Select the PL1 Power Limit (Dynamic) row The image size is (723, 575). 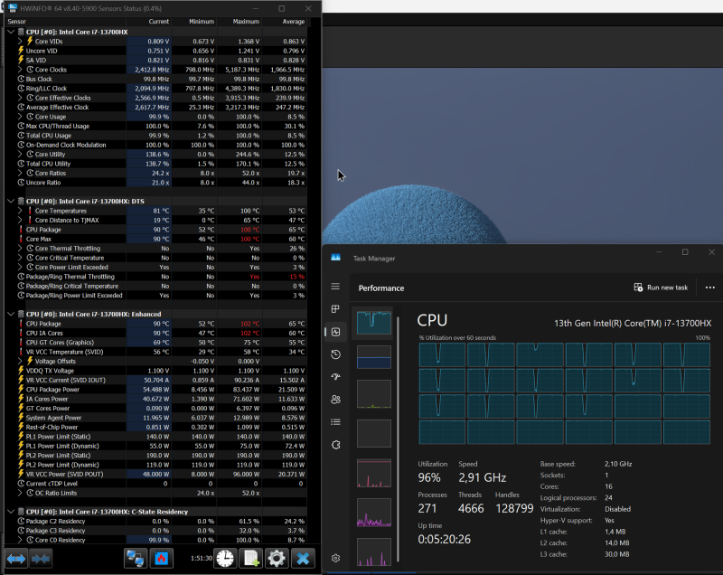[x=155, y=446]
